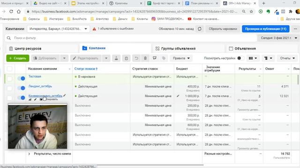The image size is (300, 168).
Task: Click the green circle extension icon in Chrome toolbar
Action: coord(261,11)
